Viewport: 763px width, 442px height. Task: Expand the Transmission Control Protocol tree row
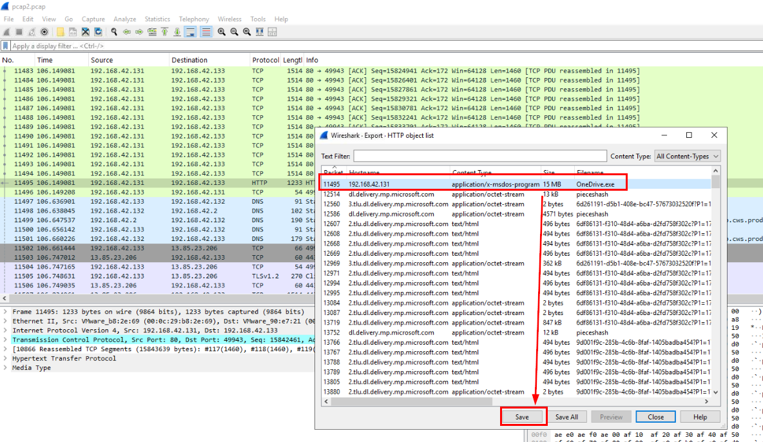(x=6, y=340)
